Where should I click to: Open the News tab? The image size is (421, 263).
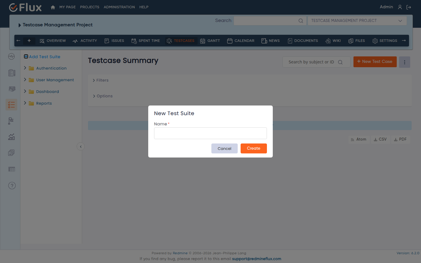[270, 41]
